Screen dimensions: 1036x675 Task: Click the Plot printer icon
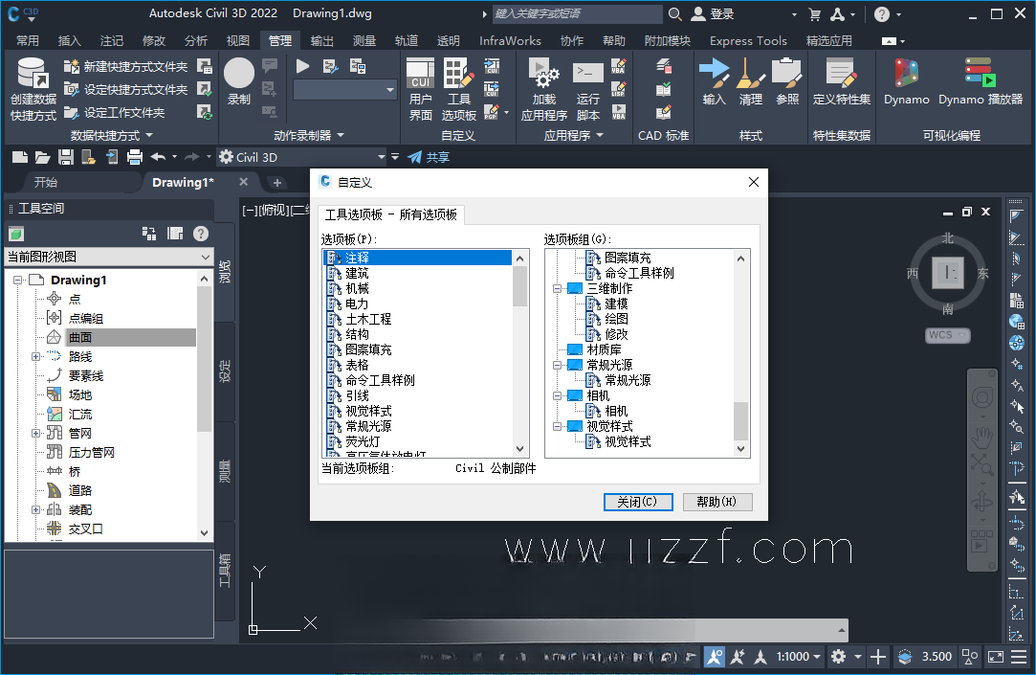135,157
